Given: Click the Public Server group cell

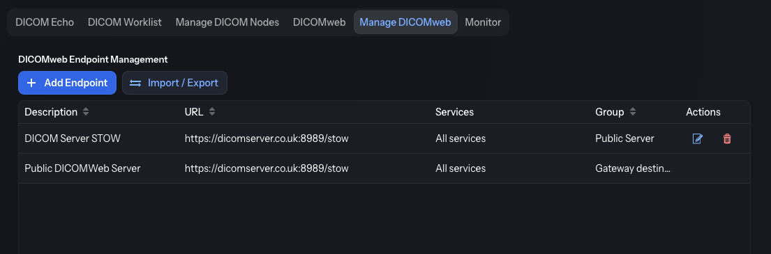Looking at the screenshot, I should click(x=624, y=138).
